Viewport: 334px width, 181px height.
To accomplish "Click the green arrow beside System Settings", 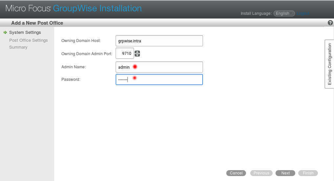I will coord(5,33).
